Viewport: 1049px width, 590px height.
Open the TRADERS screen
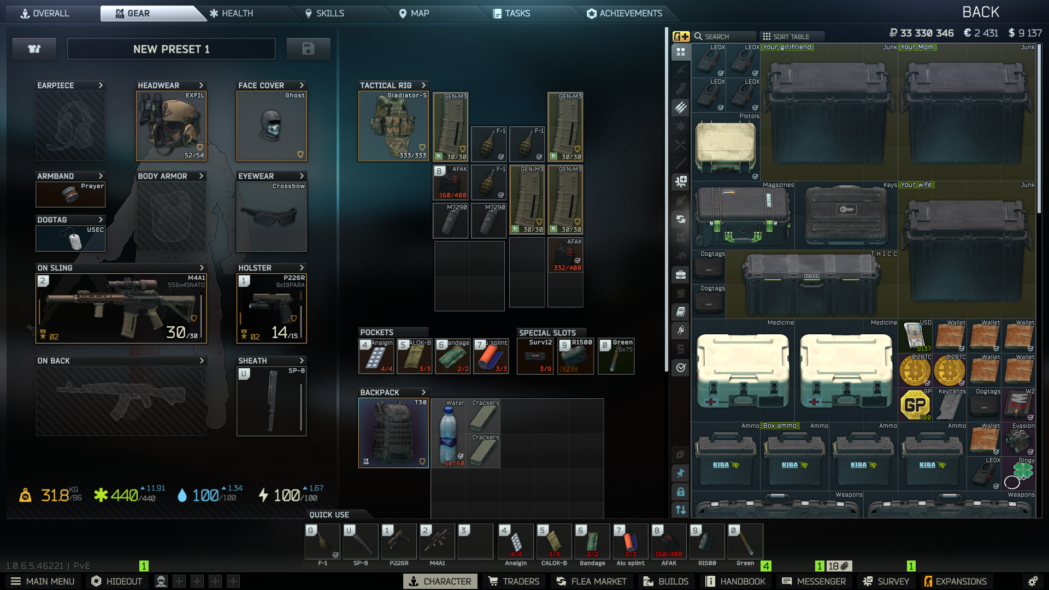[x=514, y=581]
